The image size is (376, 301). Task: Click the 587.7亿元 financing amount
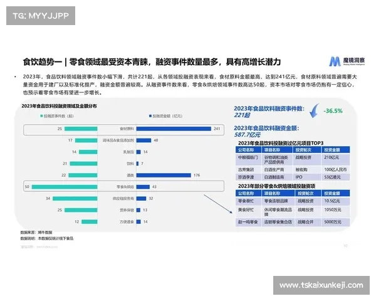[x=248, y=135]
